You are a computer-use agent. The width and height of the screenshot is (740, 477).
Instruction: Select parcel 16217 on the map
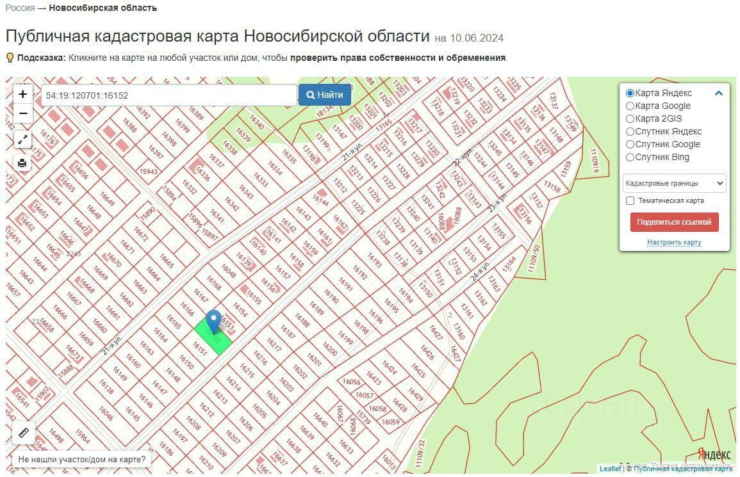coord(274,344)
